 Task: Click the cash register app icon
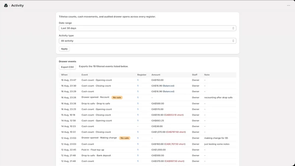(x=6, y=6)
